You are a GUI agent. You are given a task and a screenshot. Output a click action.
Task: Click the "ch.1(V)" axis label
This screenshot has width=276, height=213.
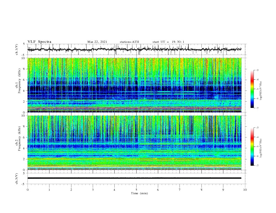[x=17, y=49]
